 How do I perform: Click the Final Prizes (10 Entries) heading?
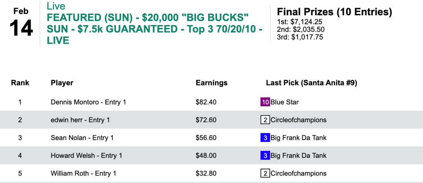point(334,12)
